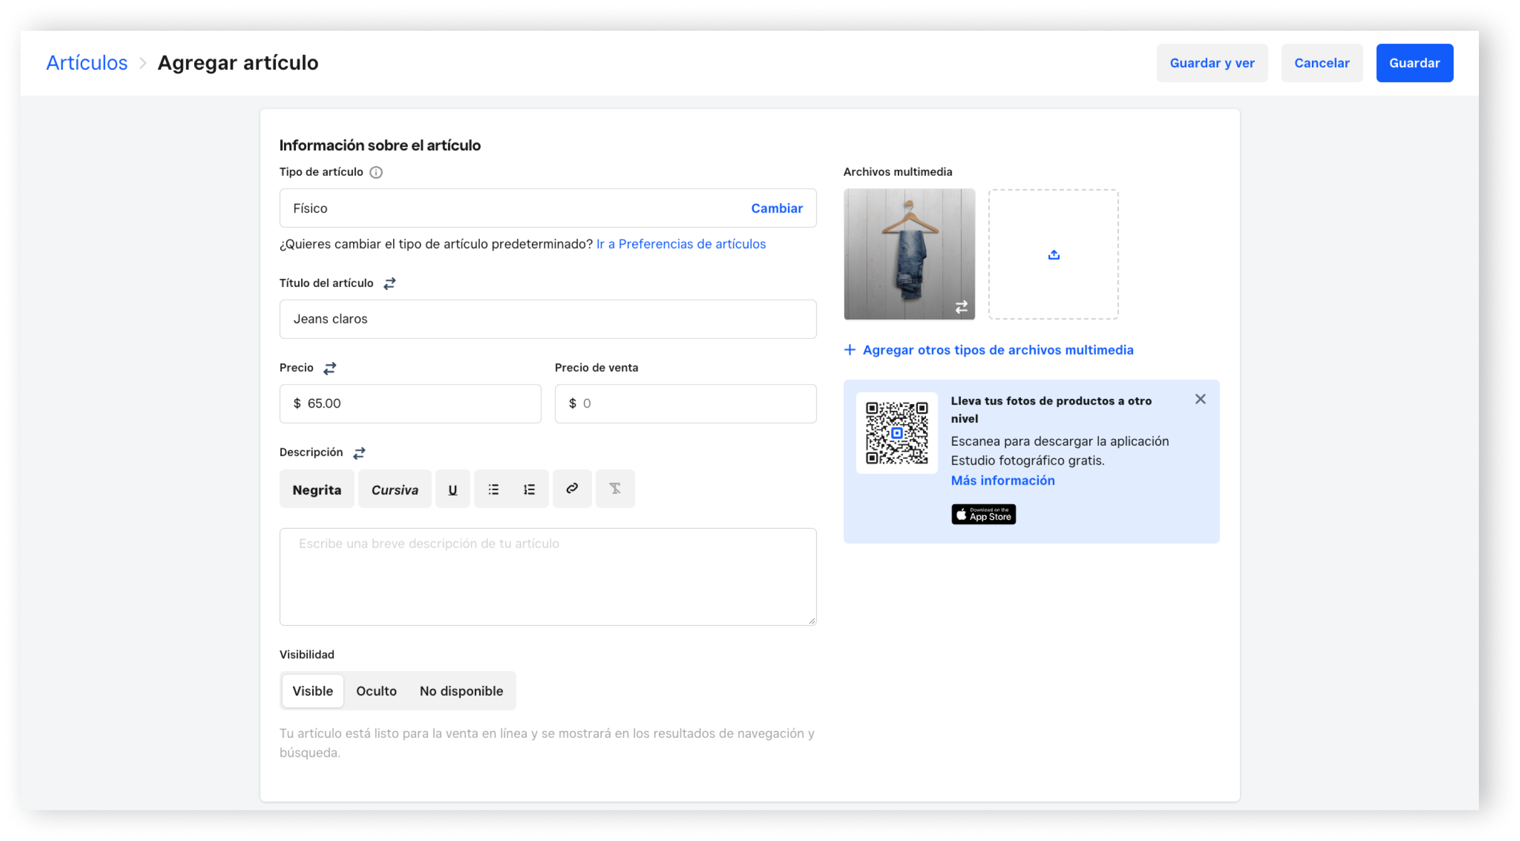Click the sync arrows icon next to Descripción
The image size is (1520, 841).
click(359, 453)
